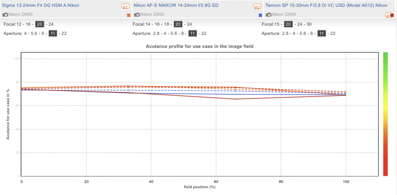This screenshot has height=195, width=397.
Task: Select aperture 8 for the Tamron lens
Action: tap(311, 33)
